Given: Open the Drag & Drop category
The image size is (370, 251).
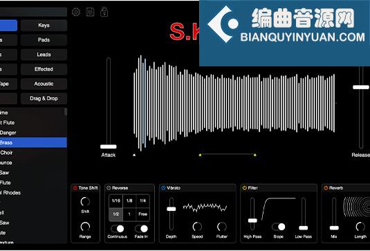Looking at the screenshot, I should pyautogui.click(x=44, y=98).
